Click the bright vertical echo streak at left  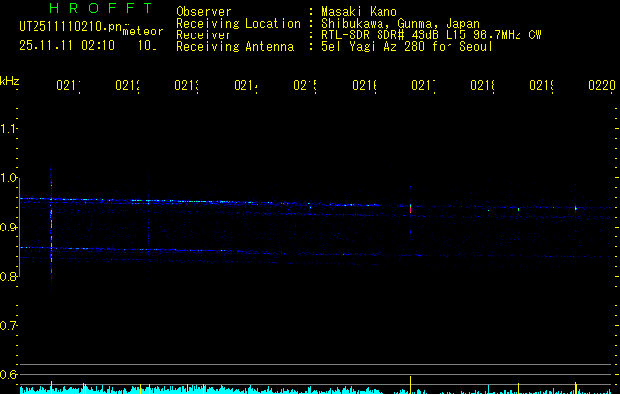coord(51,231)
